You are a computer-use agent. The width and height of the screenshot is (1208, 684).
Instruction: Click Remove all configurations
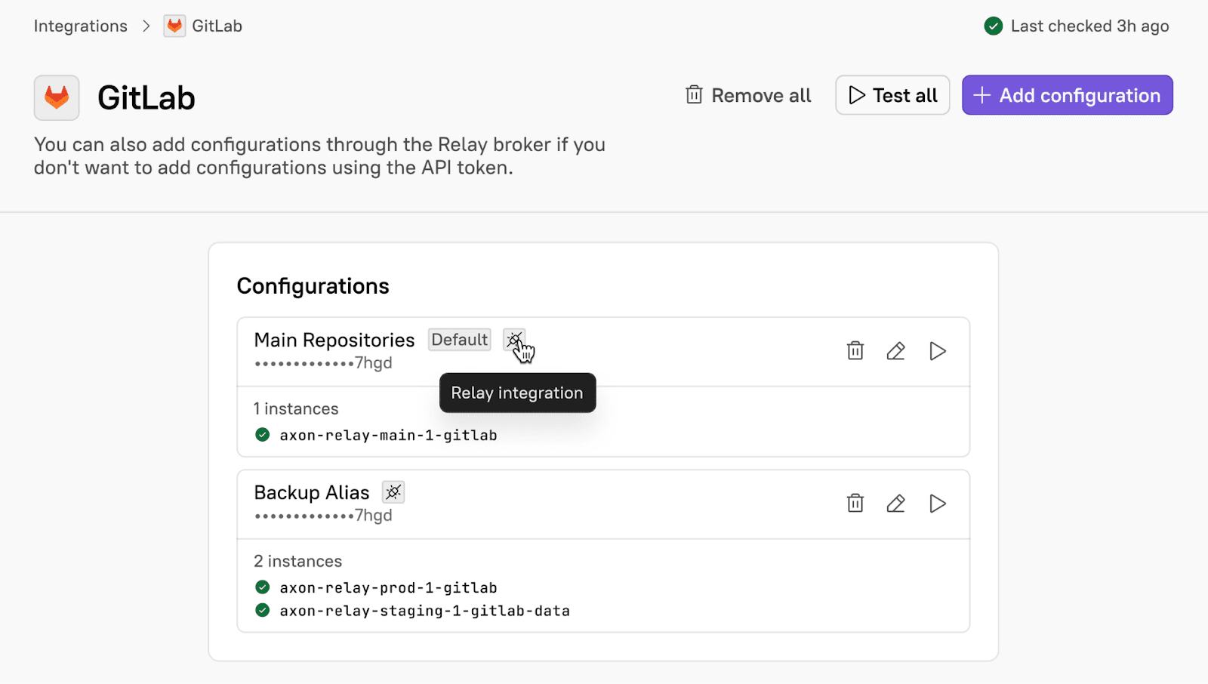(748, 95)
